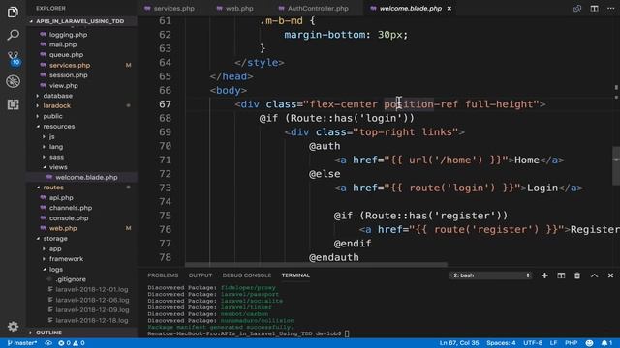Open laravel-2018-12-18.log file
The height and width of the screenshot is (348, 620).
click(x=92, y=320)
